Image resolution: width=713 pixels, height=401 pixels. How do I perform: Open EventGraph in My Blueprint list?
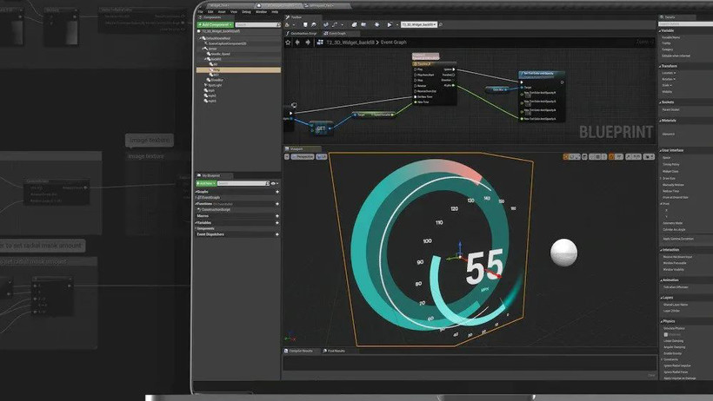210,198
